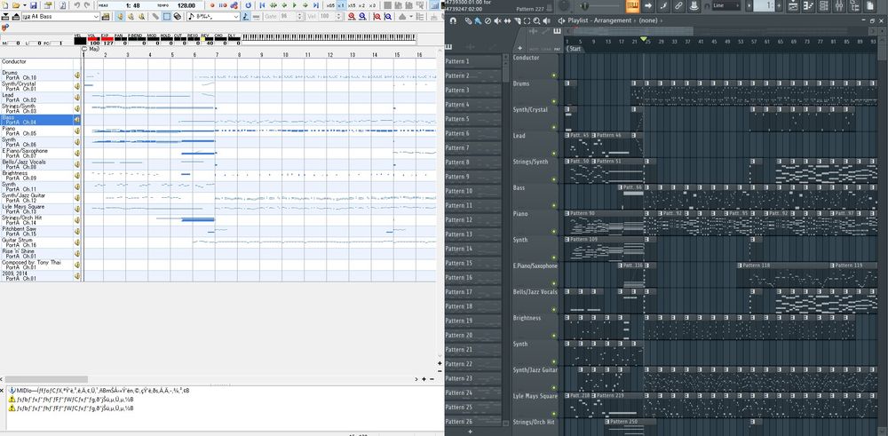Open the mixer icon in FL Studio toolbar

pos(839,5)
